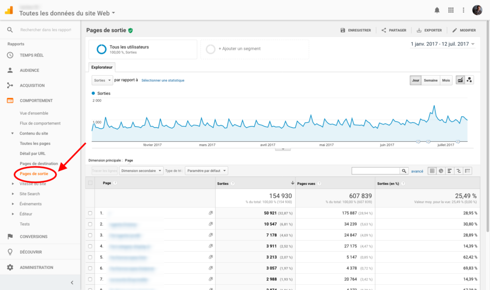Select the Explorateur tab
Screen dimensions: 490x290
tap(102, 67)
